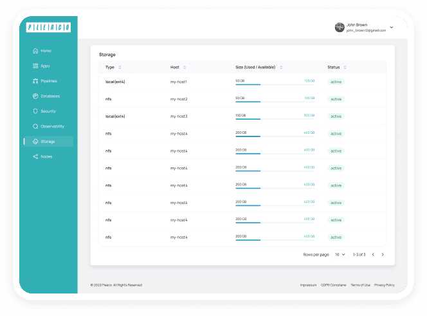Click John Brown's avatar picture
The height and width of the screenshot is (316, 427).
pyautogui.click(x=340, y=27)
